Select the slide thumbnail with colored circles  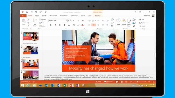pos(31,36)
